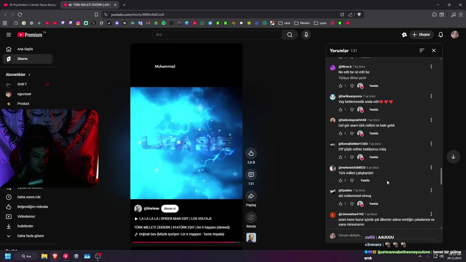Switch to the 2h Psychedelic Colorful Neon tab
Viewport: 466px width, 262px height.
(30, 5)
